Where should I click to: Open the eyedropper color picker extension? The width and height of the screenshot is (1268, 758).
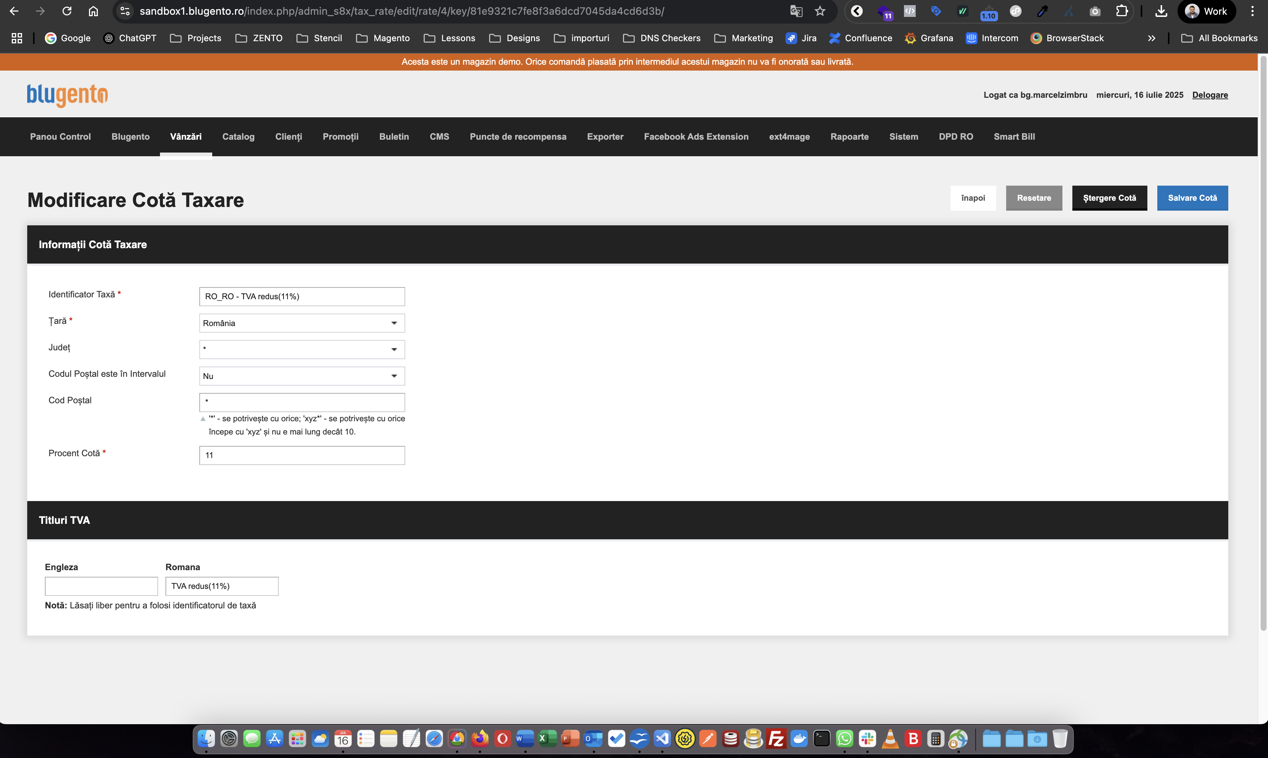tap(1042, 11)
